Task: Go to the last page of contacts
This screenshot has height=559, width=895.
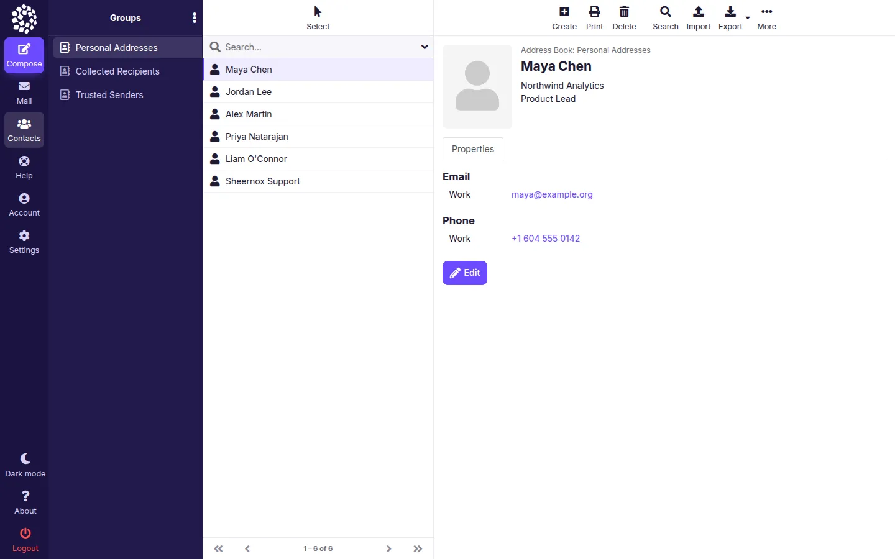Action: 418,548
